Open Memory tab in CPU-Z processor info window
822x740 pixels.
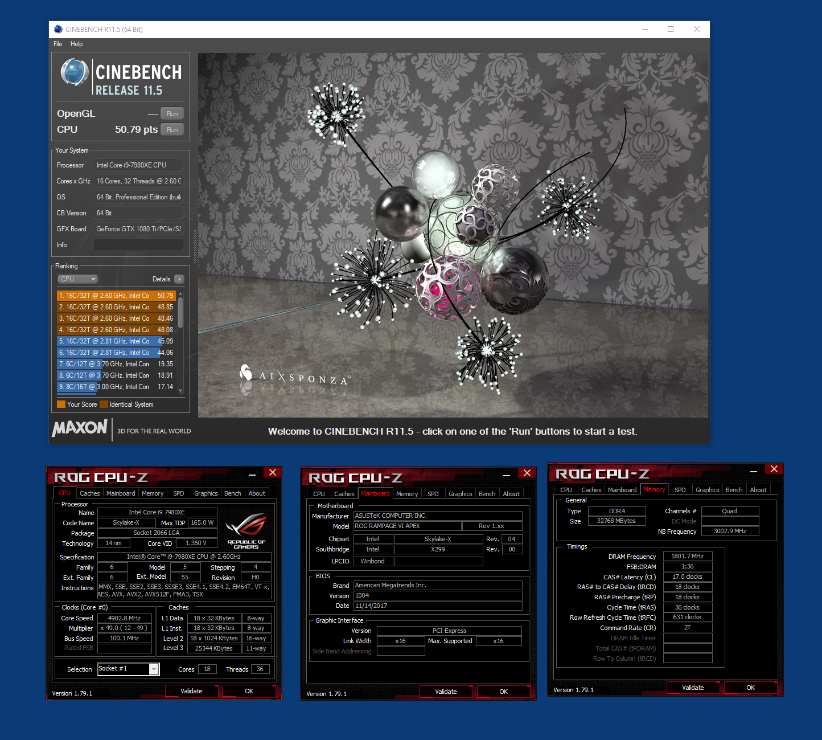coord(153,493)
